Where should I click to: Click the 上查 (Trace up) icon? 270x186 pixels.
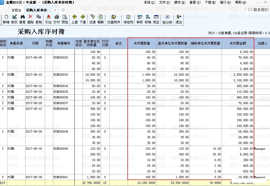[74, 17]
